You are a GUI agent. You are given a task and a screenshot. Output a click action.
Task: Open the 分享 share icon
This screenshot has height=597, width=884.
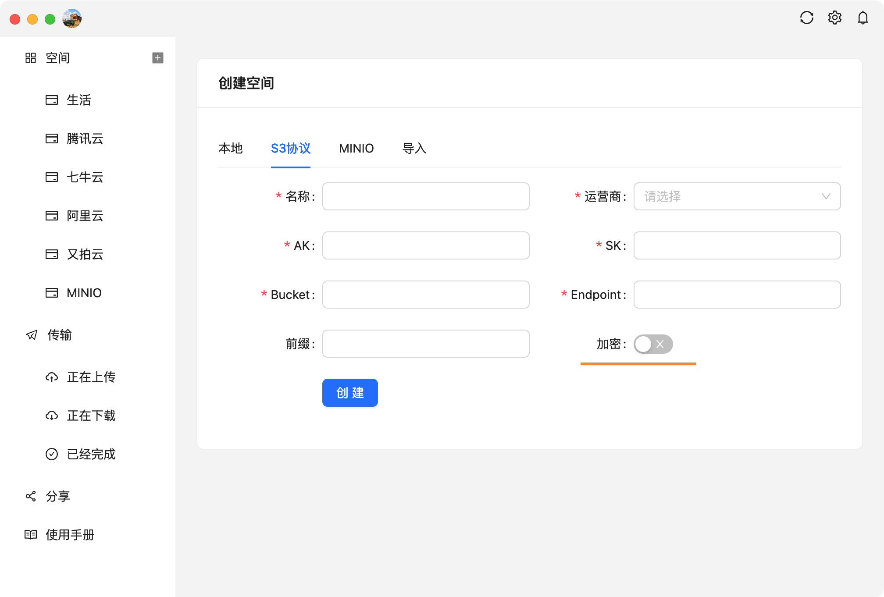click(30, 496)
